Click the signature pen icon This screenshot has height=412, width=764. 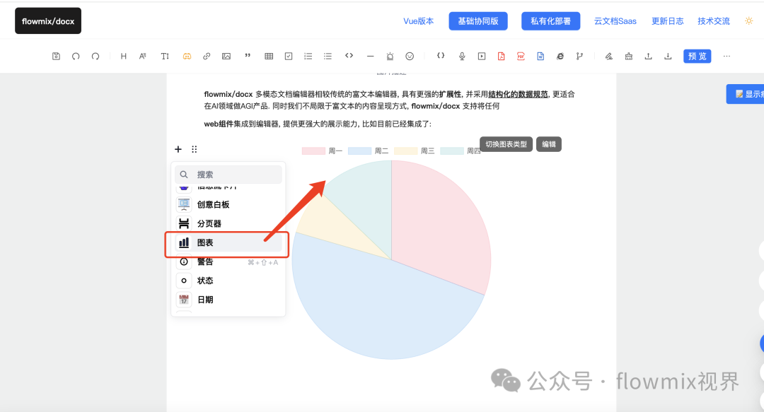pos(608,56)
